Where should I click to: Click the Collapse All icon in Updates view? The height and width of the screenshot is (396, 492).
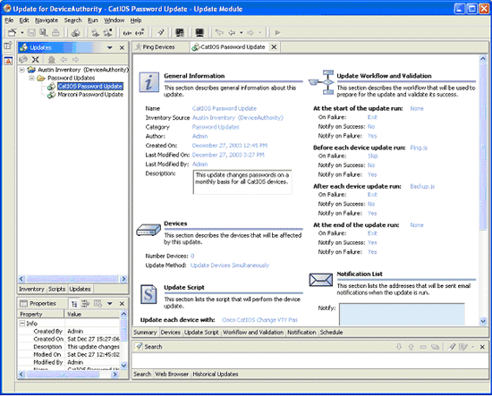point(36,59)
